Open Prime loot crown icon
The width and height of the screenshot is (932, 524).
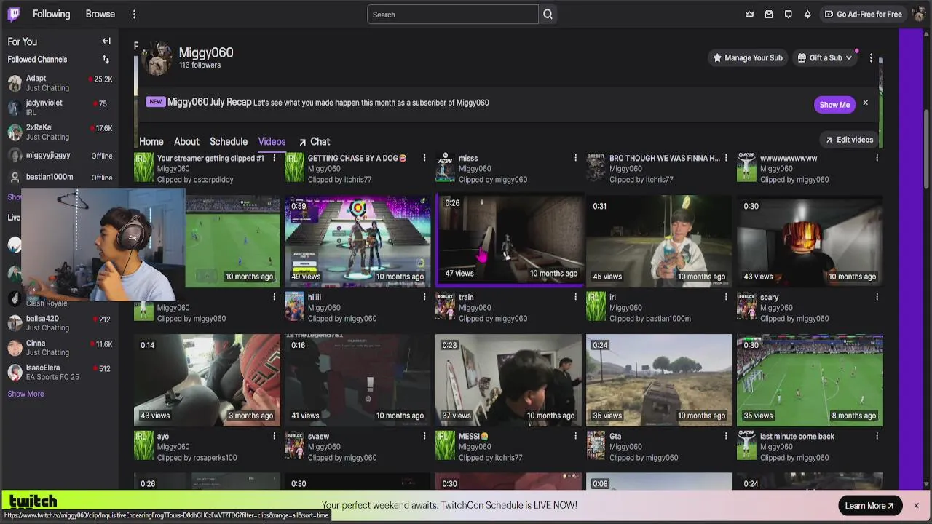click(749, 15)
